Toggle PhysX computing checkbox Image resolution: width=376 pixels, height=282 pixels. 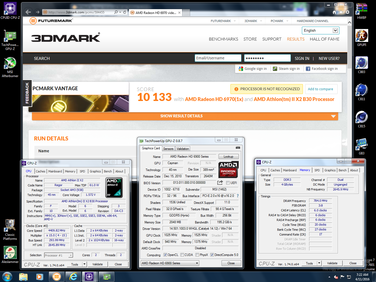(x=197, y=255)
